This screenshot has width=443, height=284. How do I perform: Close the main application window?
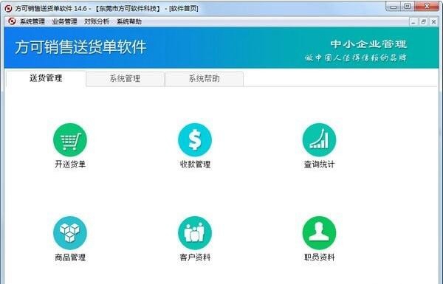[x=427, y=7]
